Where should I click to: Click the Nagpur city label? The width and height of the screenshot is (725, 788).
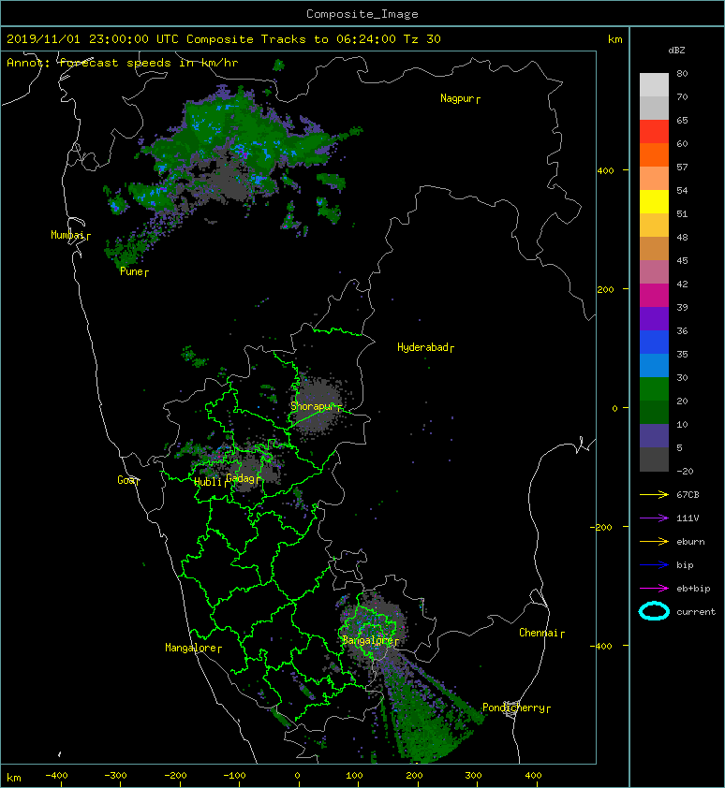pos(456,98)
